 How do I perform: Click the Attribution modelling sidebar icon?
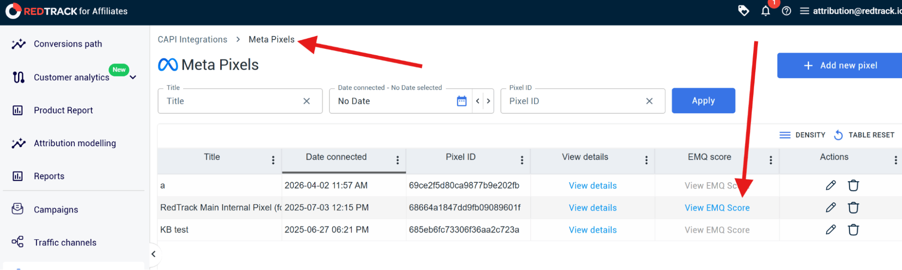coord(19,143)
